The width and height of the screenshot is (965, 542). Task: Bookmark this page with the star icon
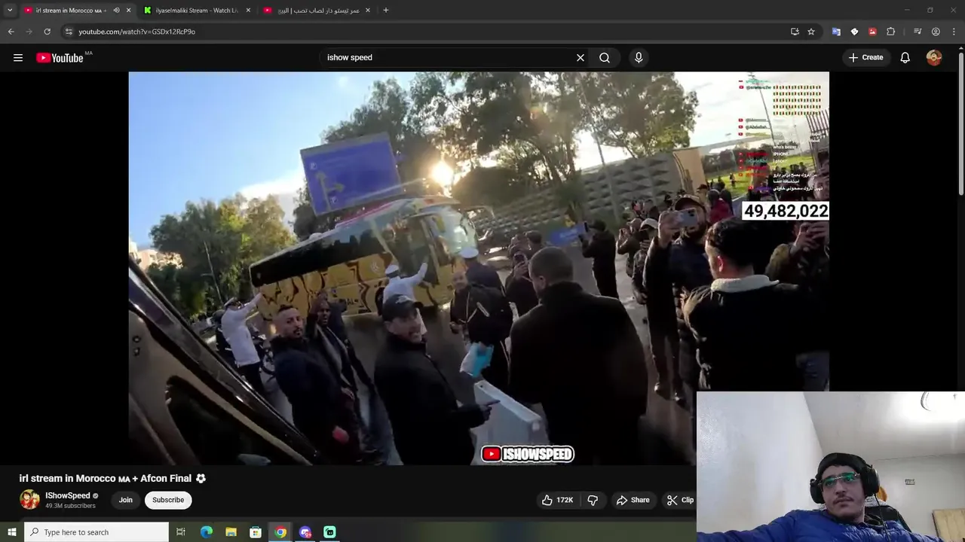point(811,32)
